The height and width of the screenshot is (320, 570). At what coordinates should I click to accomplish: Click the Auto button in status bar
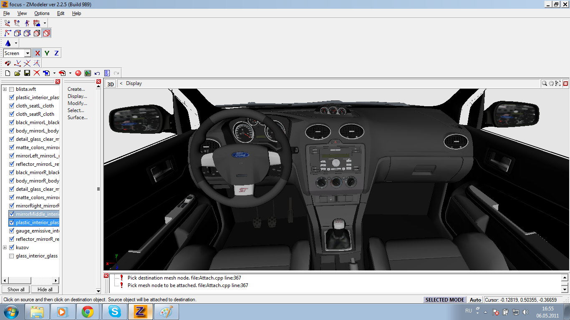click(x=475, y=300)
